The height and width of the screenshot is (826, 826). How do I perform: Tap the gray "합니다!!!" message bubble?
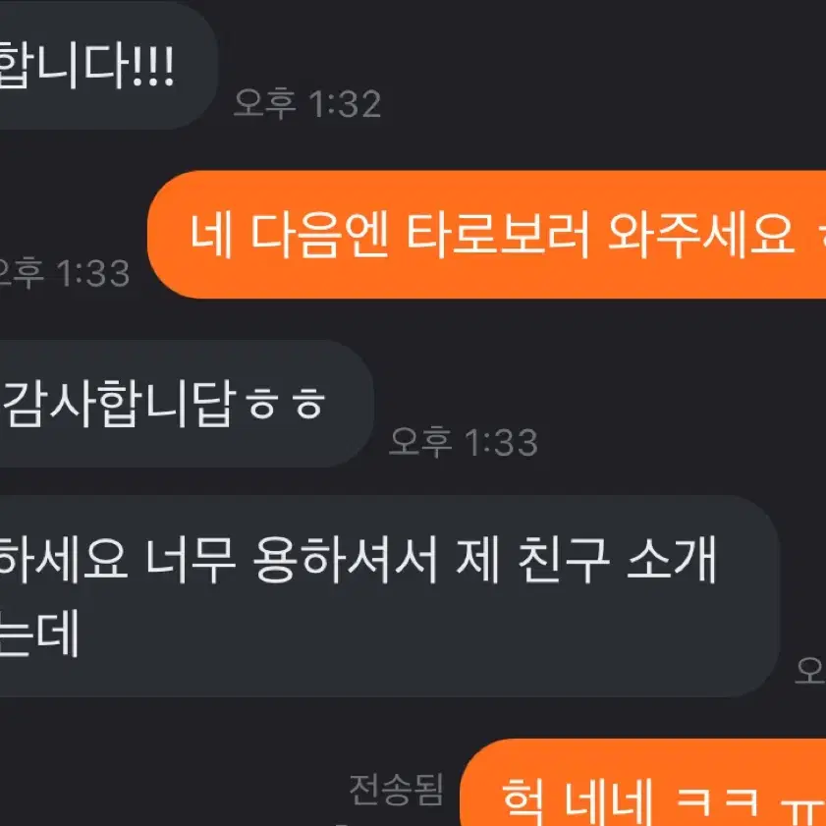point(108,66)
